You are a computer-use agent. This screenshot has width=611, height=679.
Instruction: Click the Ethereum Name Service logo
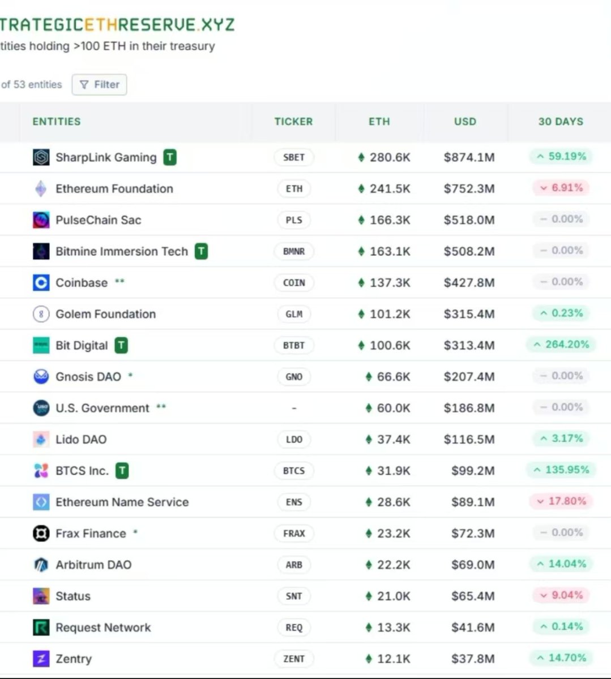coord(41,502)
